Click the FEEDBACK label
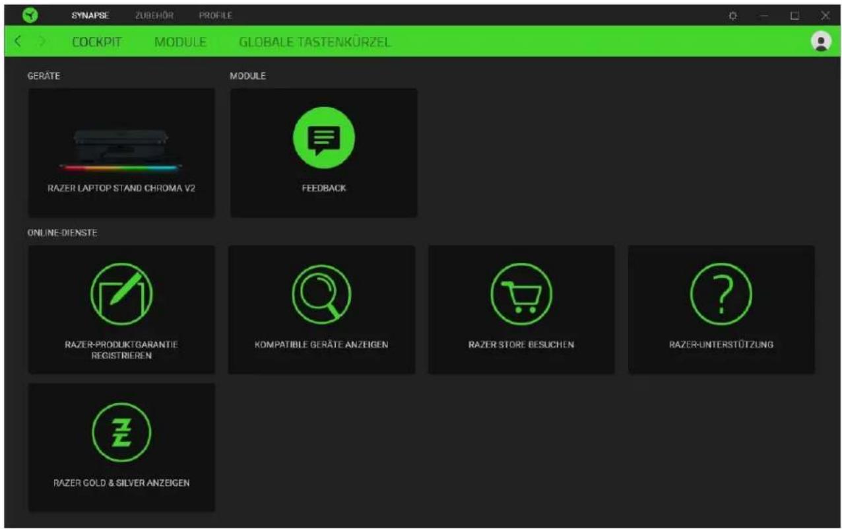 pos(324,188)
